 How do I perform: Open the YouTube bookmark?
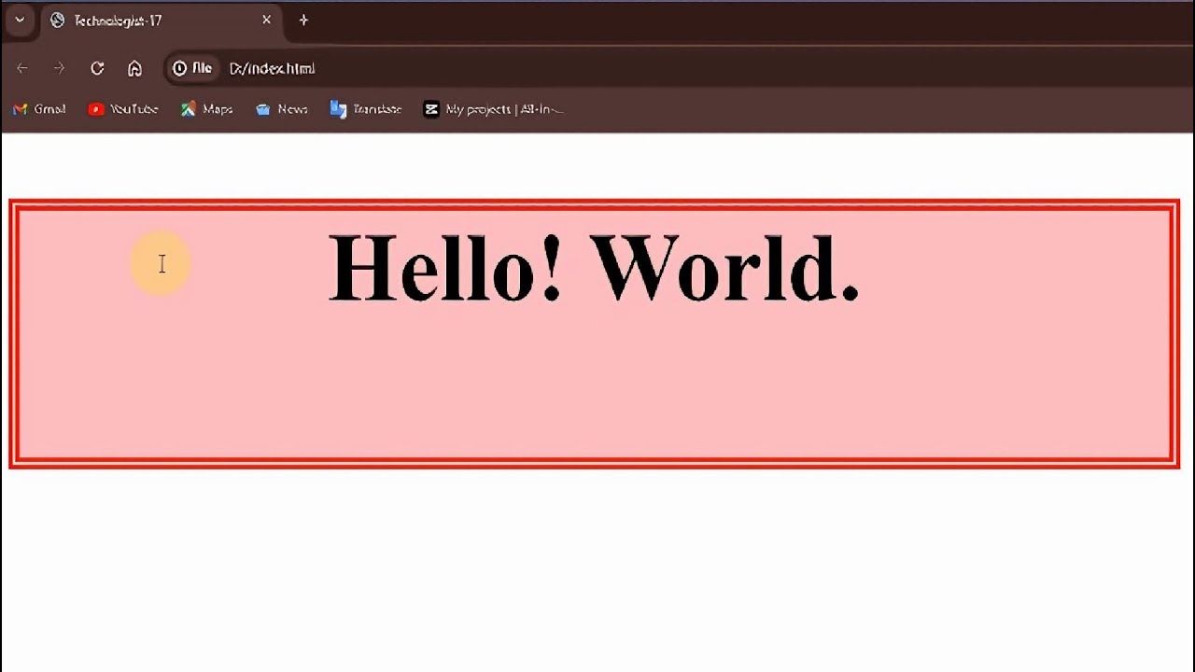(x=123, y=109)
